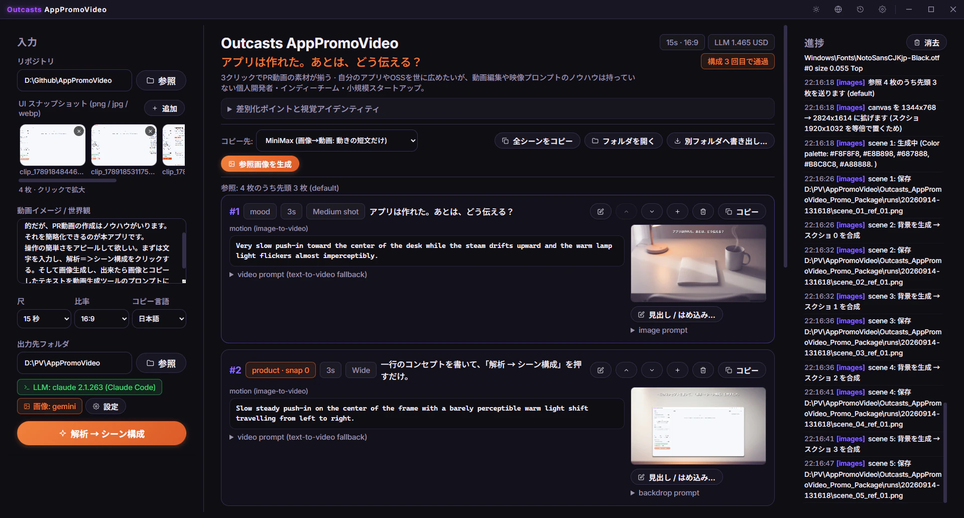
Task: Click the snapshot strip horizontal scrollbar
Action: 68,180
